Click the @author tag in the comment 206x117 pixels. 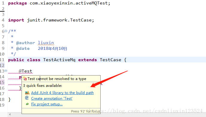(x=25, y=43)
